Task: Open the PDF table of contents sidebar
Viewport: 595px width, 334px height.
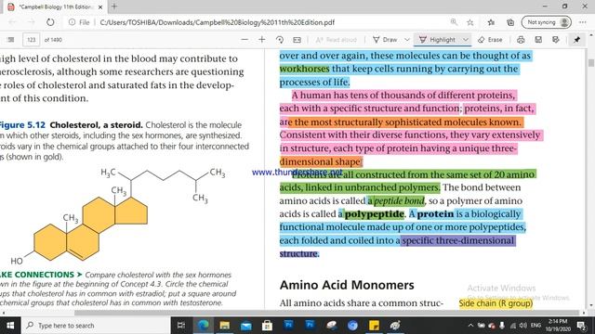Action: [10, 40]
